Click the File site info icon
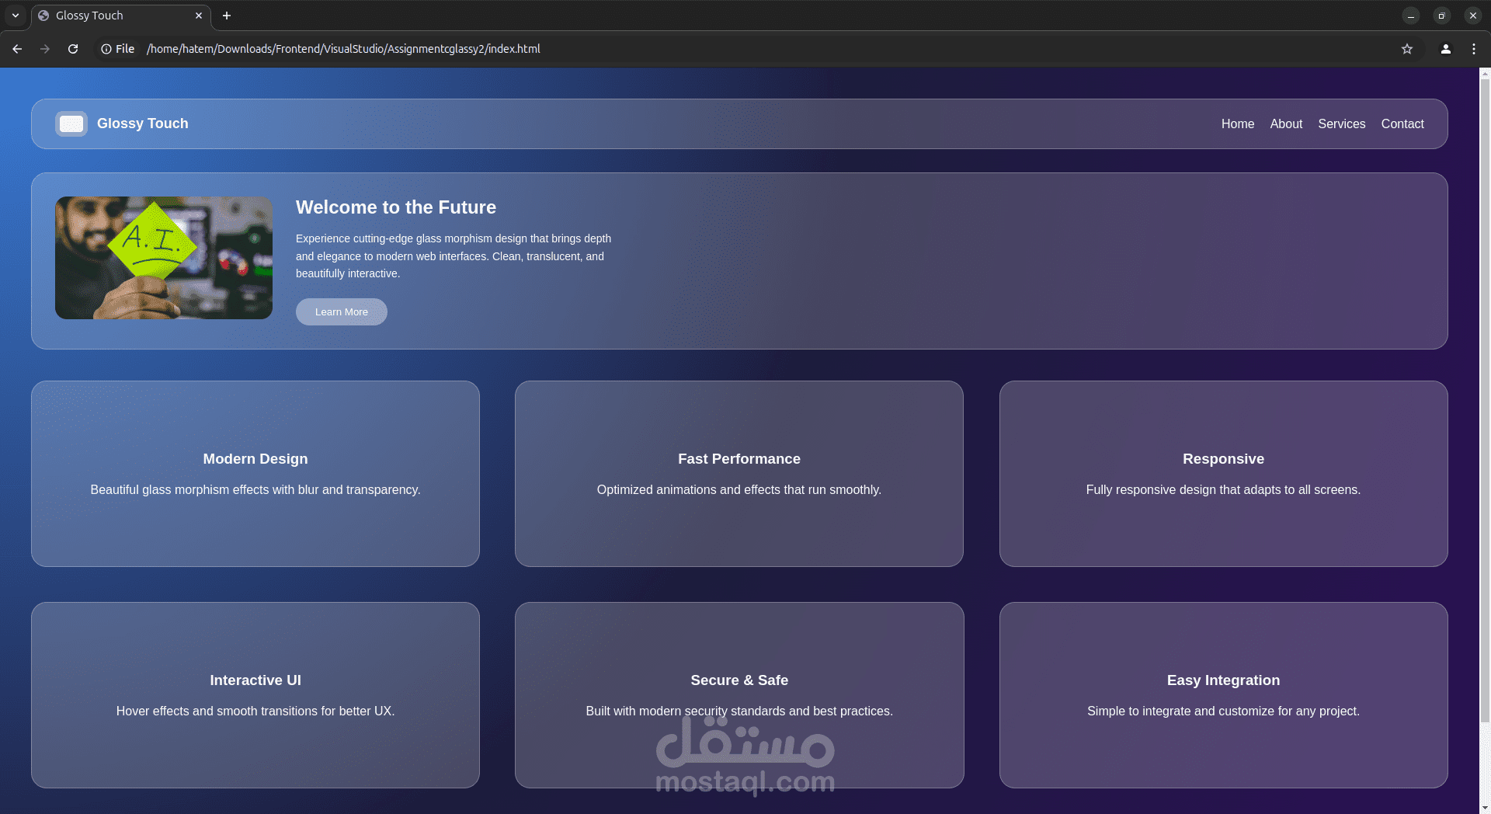 [117, 49]
